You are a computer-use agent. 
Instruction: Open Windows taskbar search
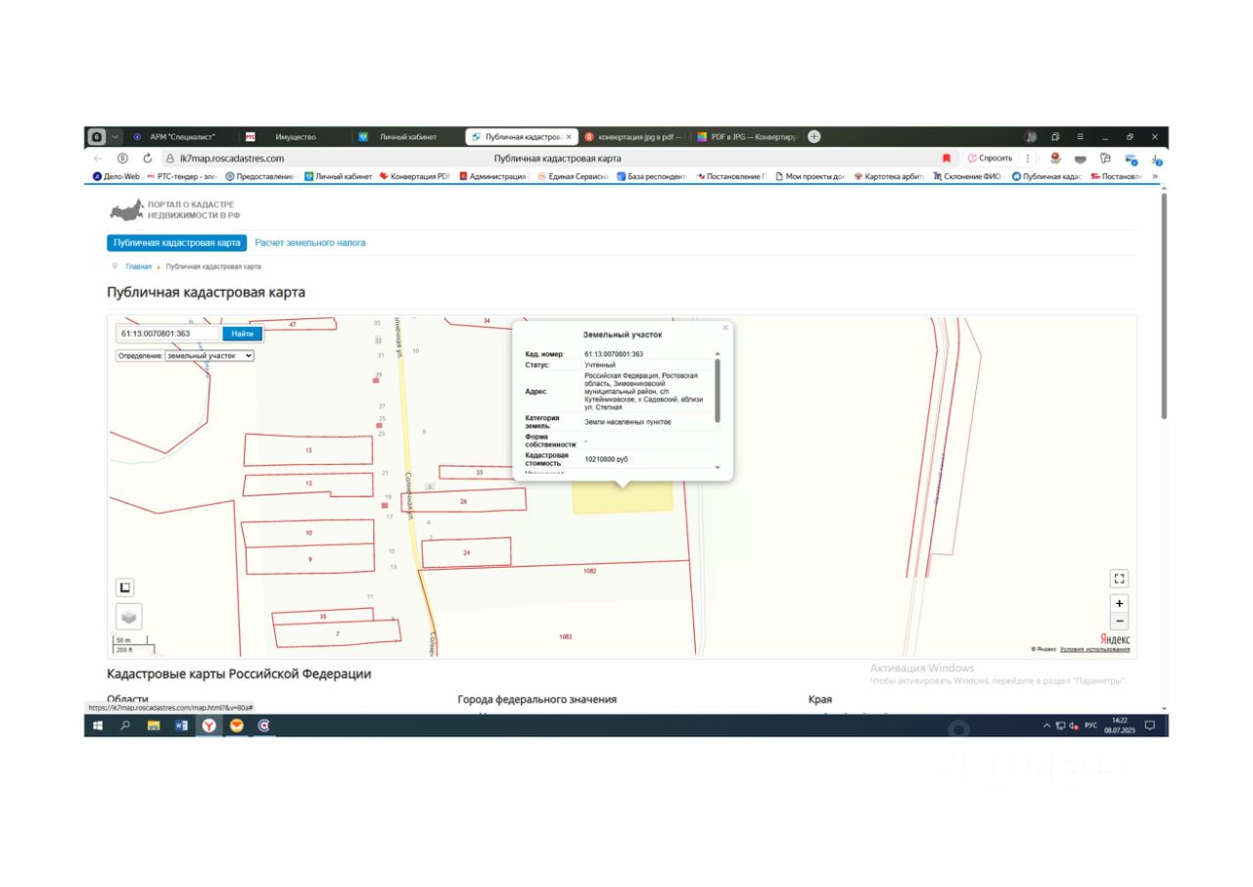pyautogui.click(x=125, y=725)
